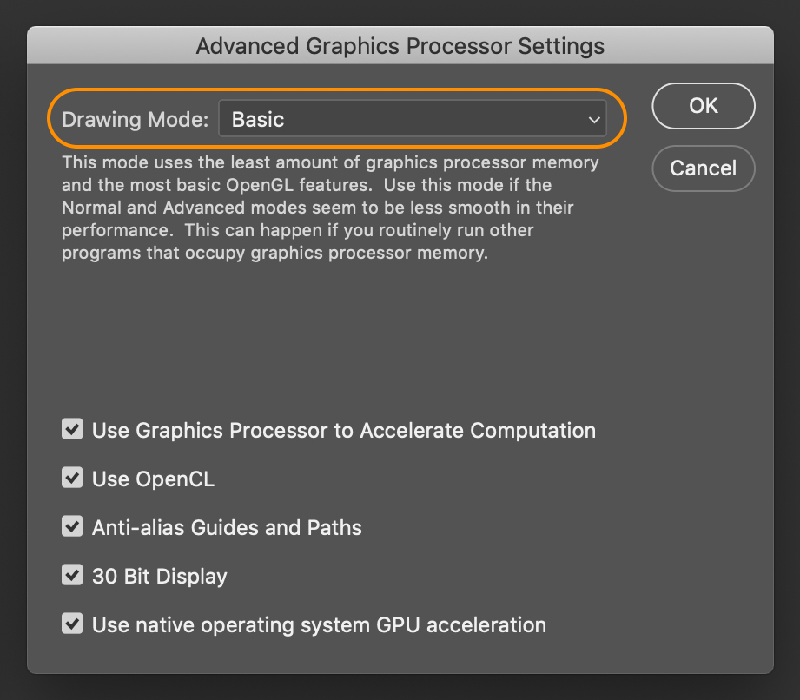The image size is (800, 700).
Task: Uncheck Use Graphics Processor to Accelerate Computation
Action: tap(72, 429)
